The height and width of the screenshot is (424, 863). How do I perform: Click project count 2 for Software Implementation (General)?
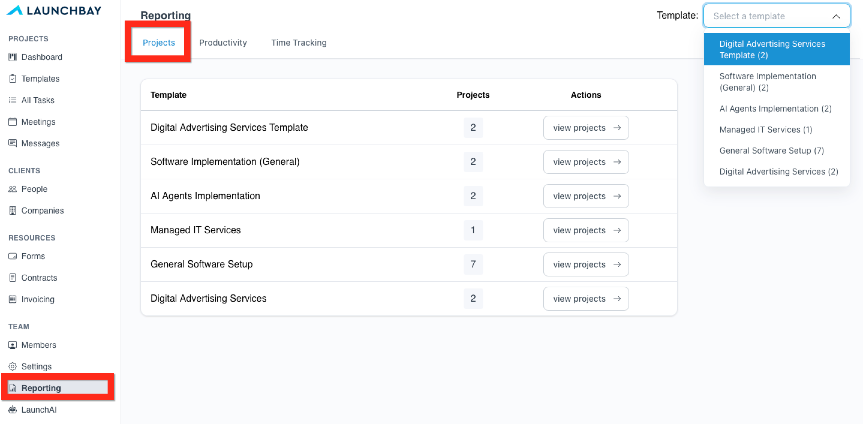click(473, 162)
